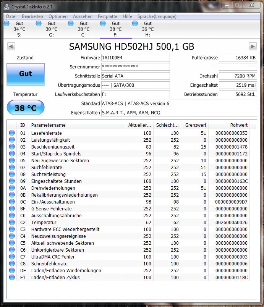Select the Laden/Entladen Wiederholungen parameter name
The width and height of the screenshot is (264, 307).
point(66,271)
